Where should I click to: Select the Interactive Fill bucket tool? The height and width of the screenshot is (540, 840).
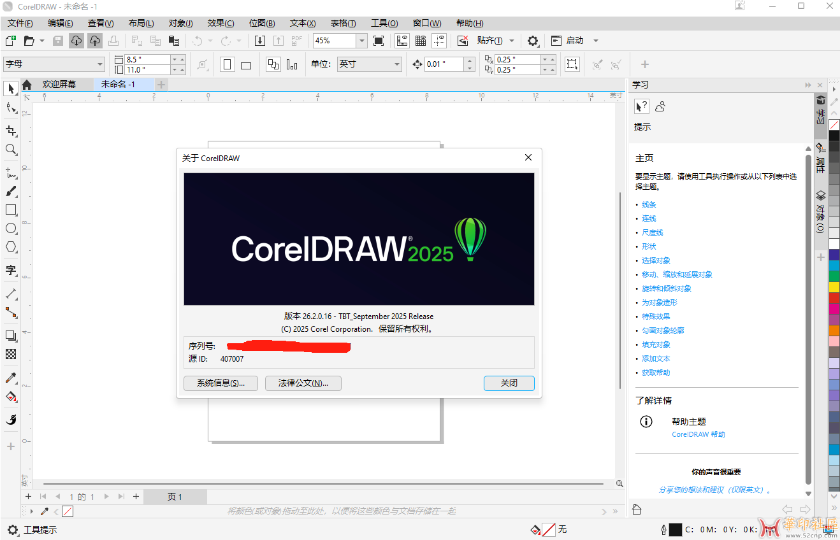click(x=11, y=396)
